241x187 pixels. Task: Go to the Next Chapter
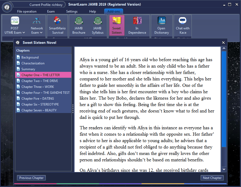[212, 178]
